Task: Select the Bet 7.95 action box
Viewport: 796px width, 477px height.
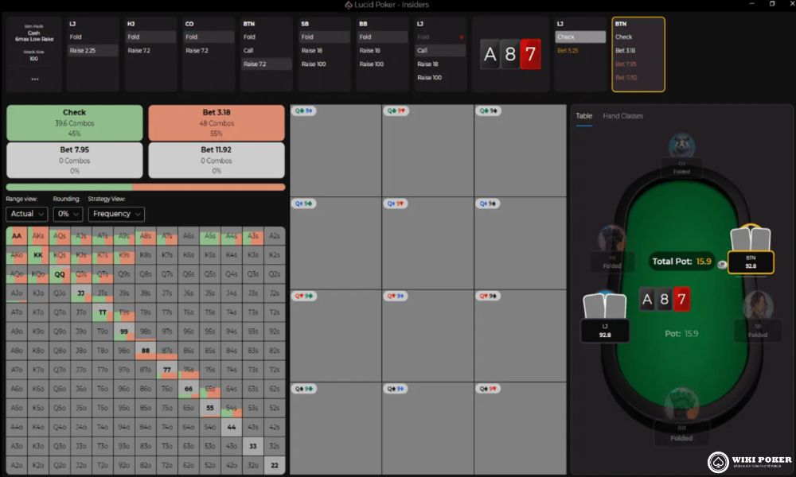Action: click(x=75, y=160)
